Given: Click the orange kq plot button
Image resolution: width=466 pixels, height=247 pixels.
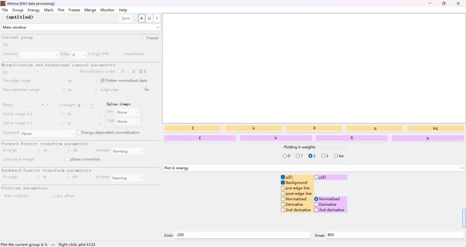Looking at the screenshot, I should 435,128.
